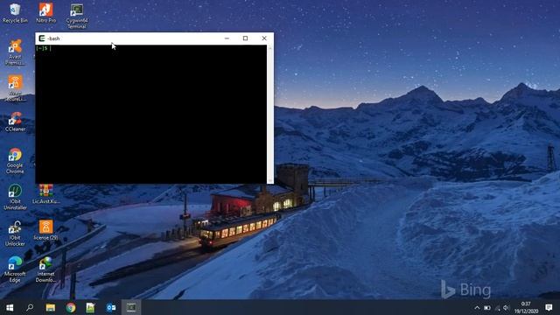The height and width of the screenshot is (315, 560).
Task: Open the IObit Uninstaller desktop icon
Action: pos(15,197)
